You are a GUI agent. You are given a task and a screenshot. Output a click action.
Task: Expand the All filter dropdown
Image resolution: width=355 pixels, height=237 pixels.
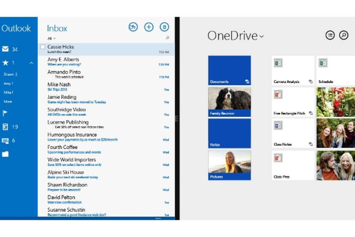click(52, 38)
